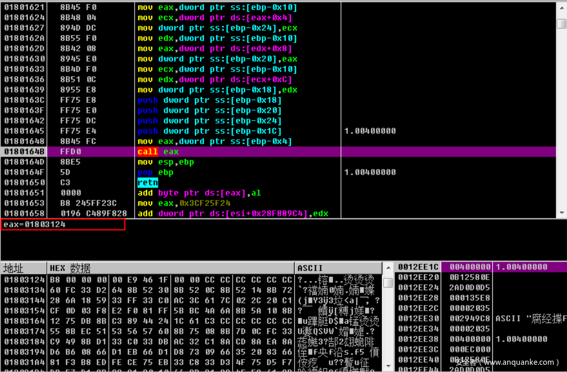
Task: Select instruction mov ecx,dword ptr ds:[eax+0x4]
Action: click(215, 18)
